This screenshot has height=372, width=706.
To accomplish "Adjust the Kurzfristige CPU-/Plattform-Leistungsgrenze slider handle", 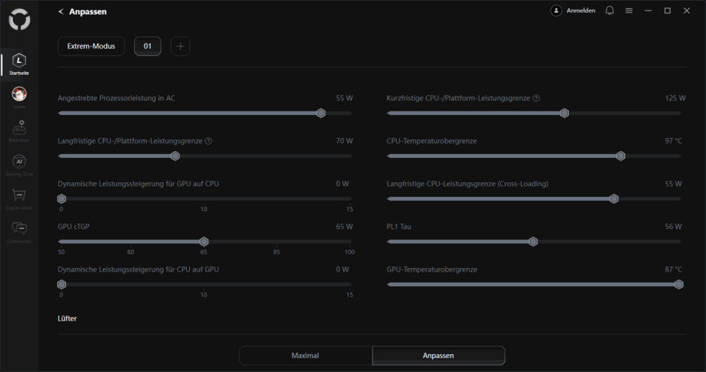I will pos(564,113).
